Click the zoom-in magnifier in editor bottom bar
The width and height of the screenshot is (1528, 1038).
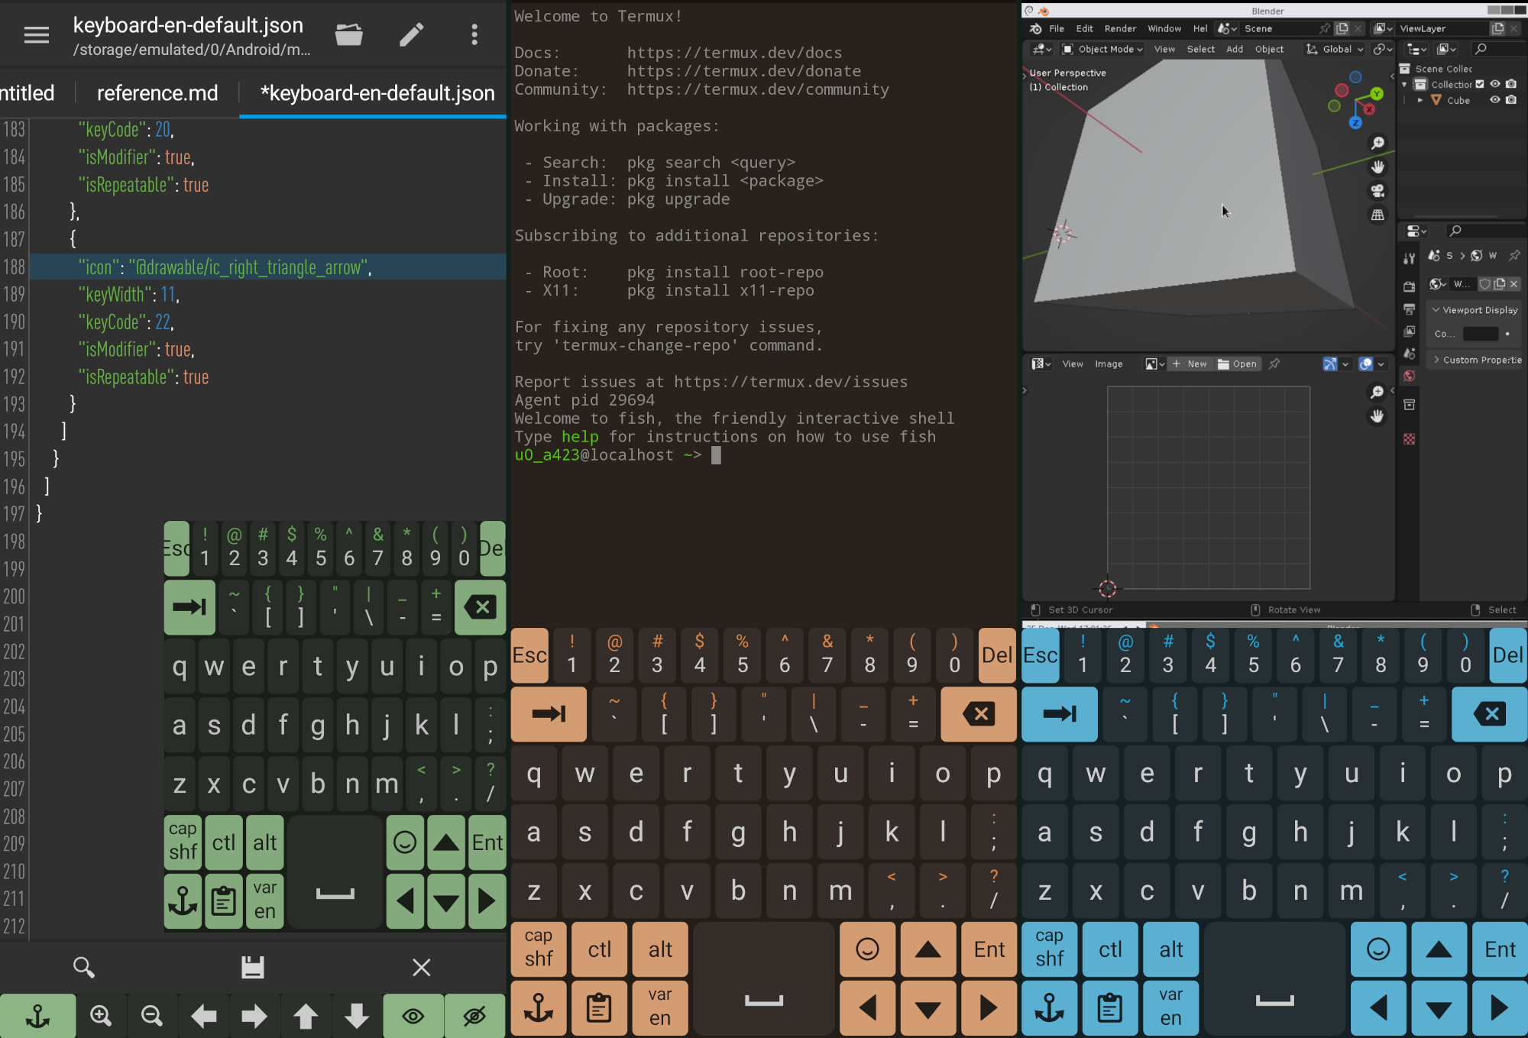click(x=101, y=1016)
